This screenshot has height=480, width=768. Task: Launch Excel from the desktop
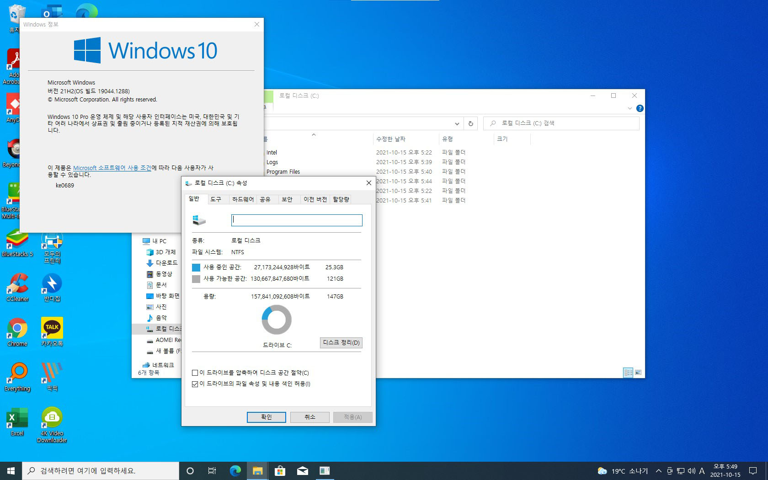tap(17, 422)
